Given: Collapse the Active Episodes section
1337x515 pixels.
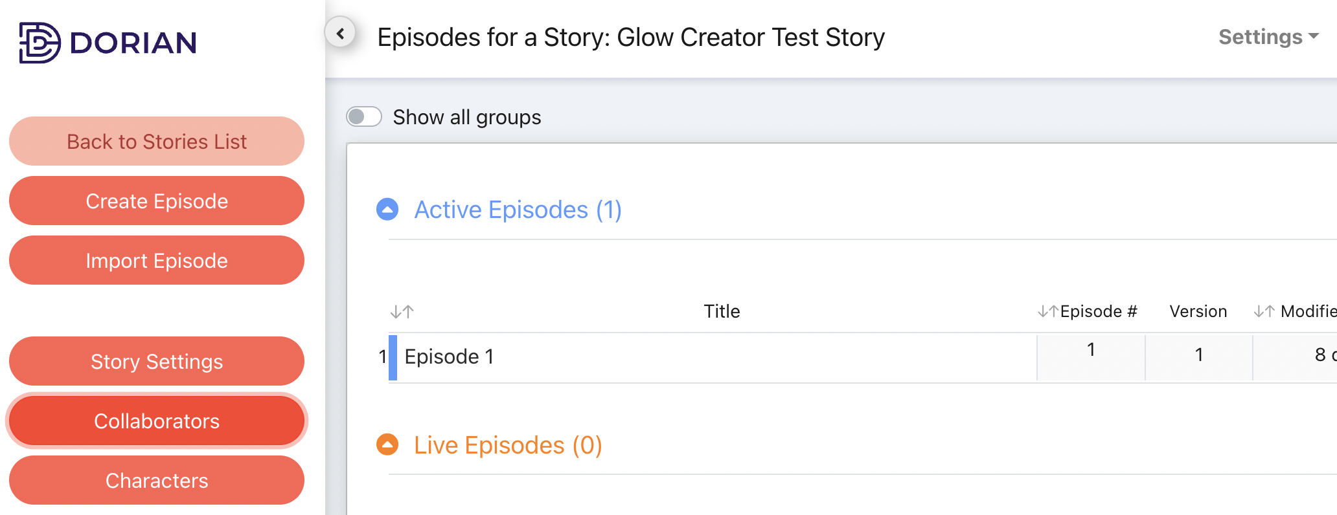Looking at the screenshot, I should click(x=387, y=210).
